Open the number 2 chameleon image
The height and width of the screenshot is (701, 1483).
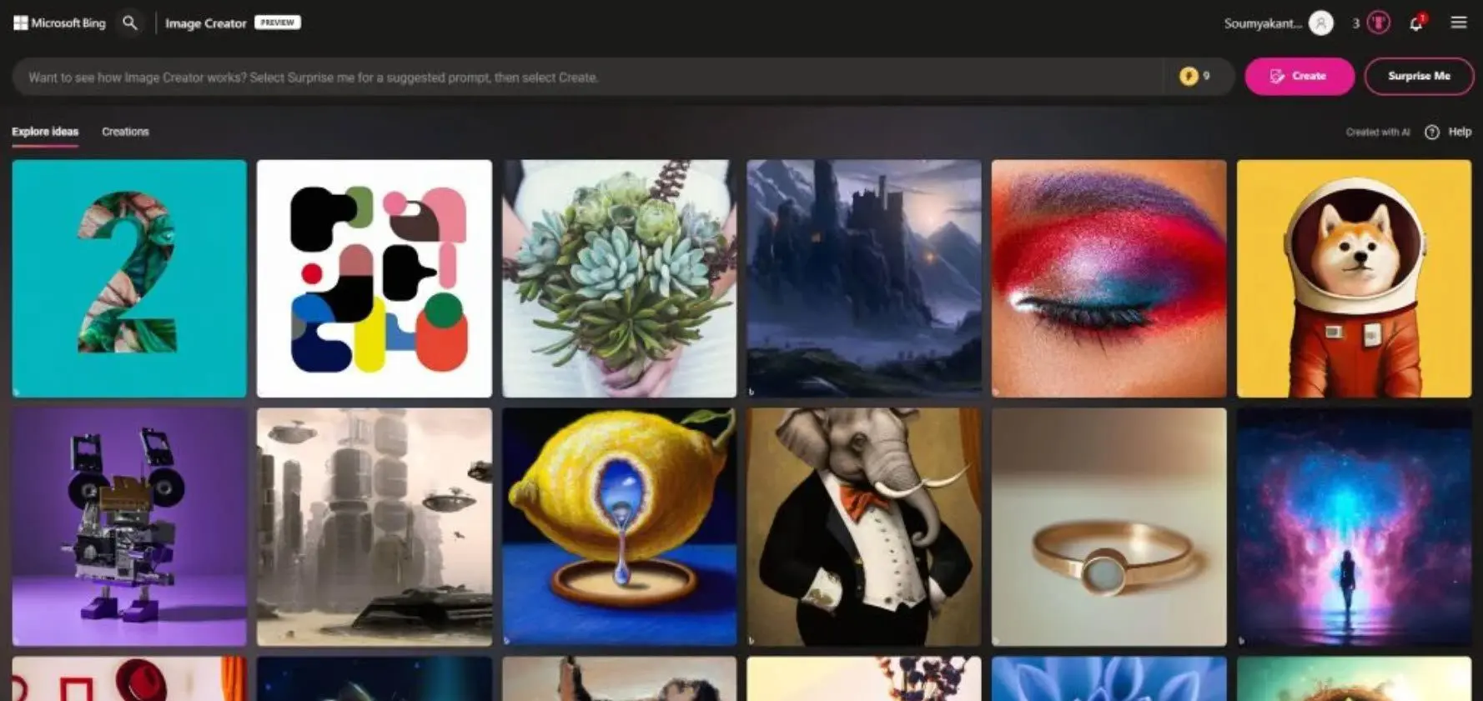pyautogui.click(x=129, y=278)
